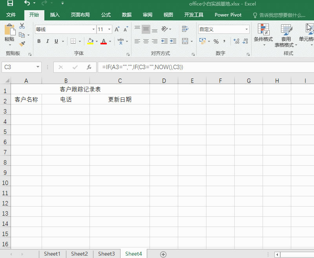Image resolution: width=314 pixels, height=258 pixels.
Task: Click the Percent Style icon
Action: coord(216,41)
